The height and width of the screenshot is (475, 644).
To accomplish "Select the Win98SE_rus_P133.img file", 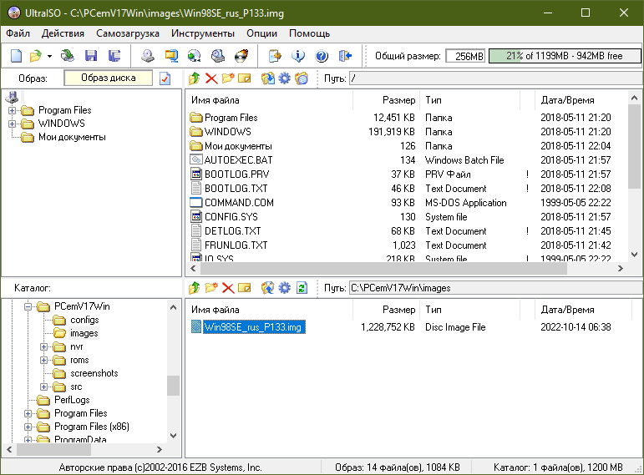I will (254, 327).
